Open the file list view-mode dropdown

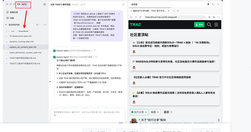[38, 25]
